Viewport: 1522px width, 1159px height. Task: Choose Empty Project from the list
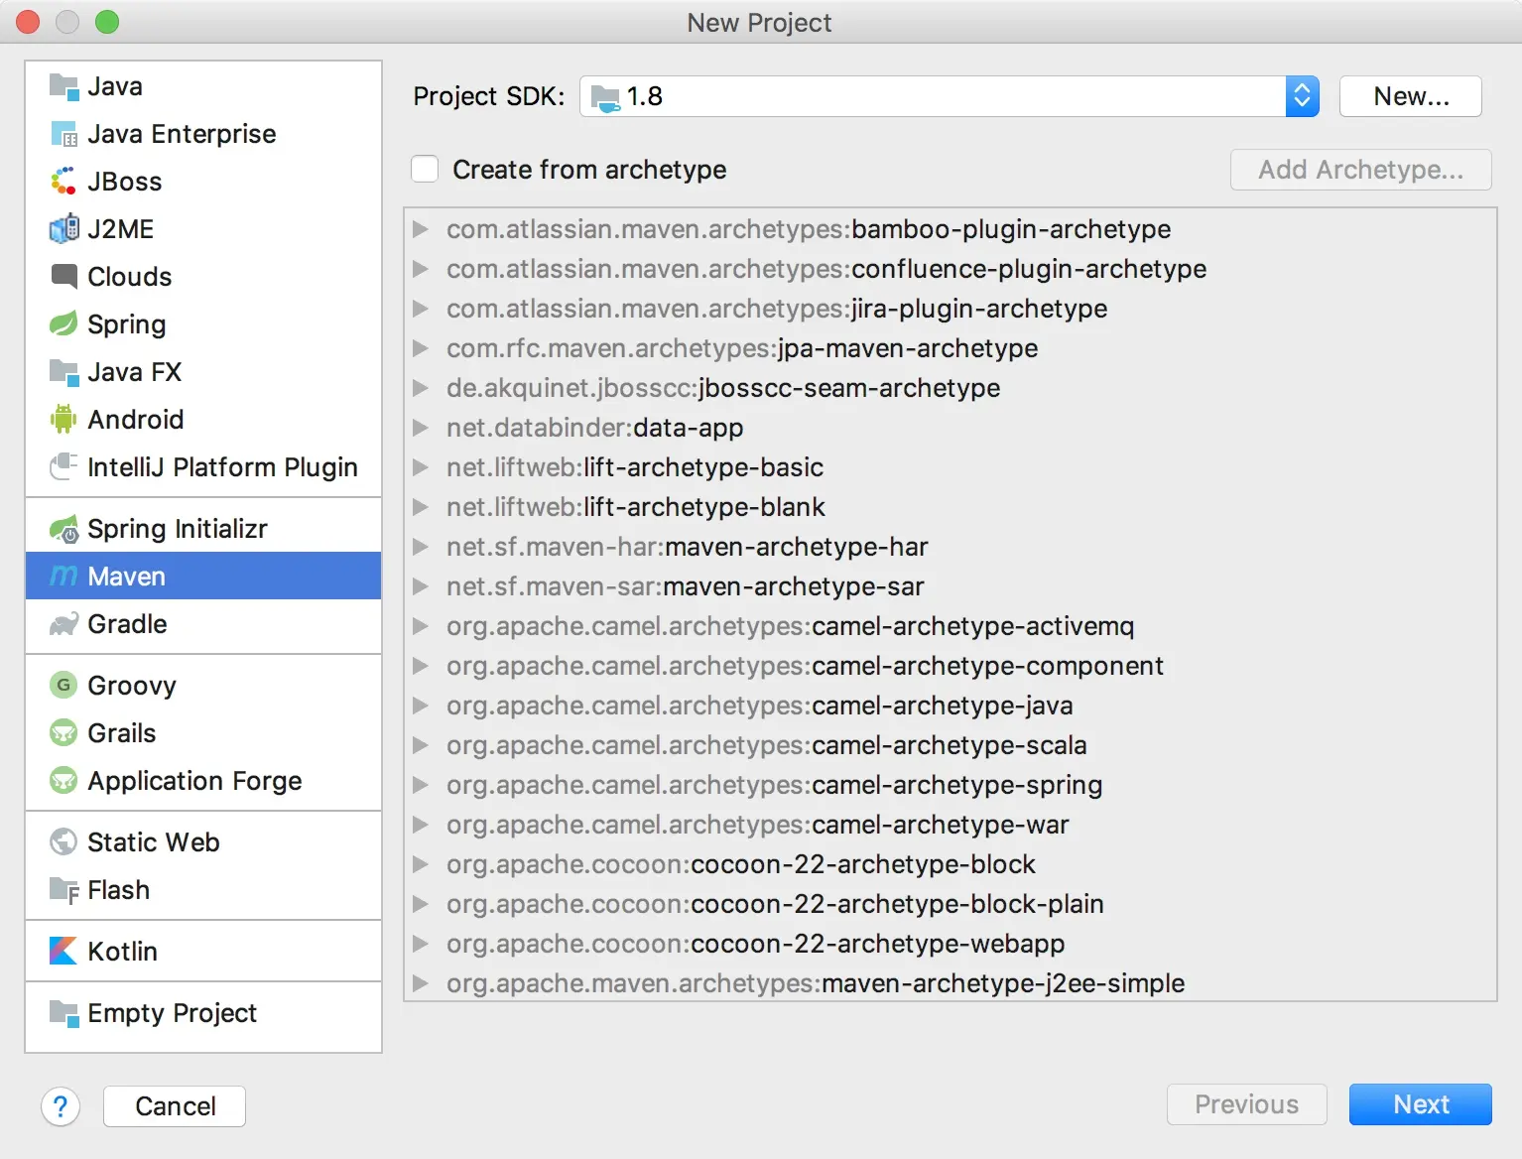(x=172, y=1013)
